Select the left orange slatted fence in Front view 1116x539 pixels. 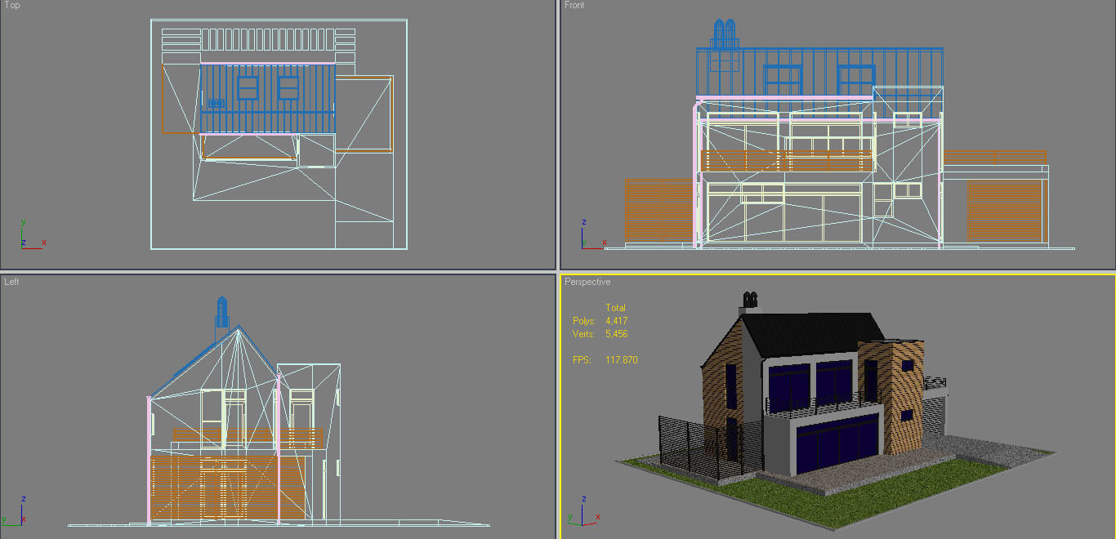[660, 210]
